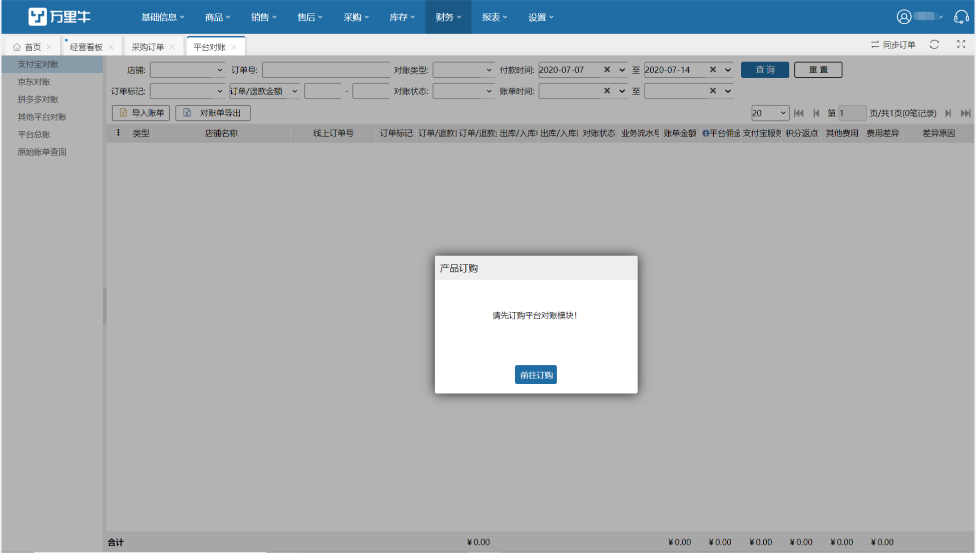Click 对账单导出 button
The width and height of the screenshot is (976, 553).
pos(213,113)
